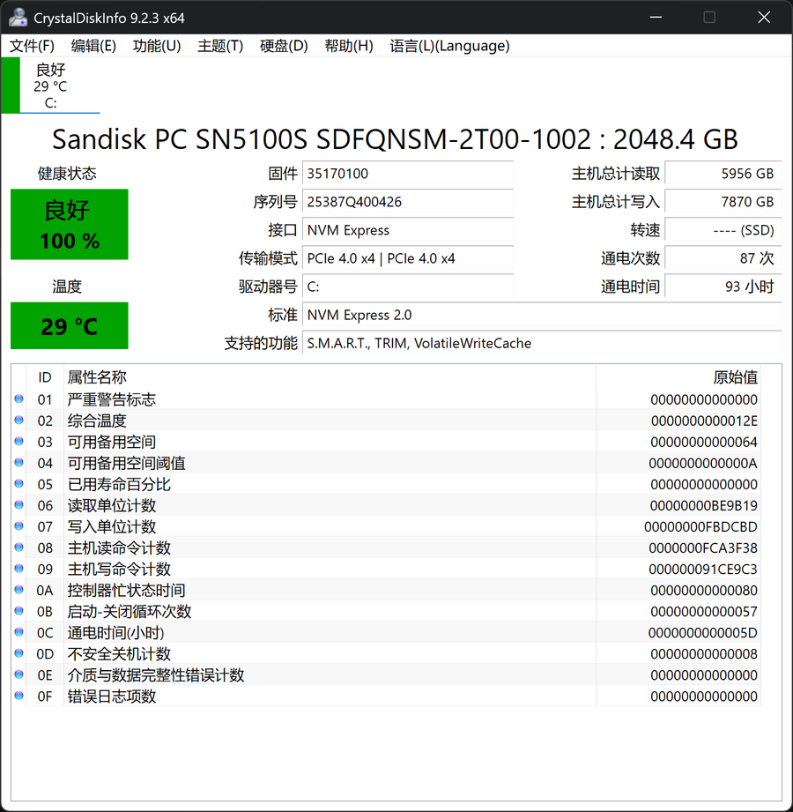This screenshot has width=793, height=812.
Task: Click status dot beside 不安全关机计数 row
Action: tap(19, 653)
